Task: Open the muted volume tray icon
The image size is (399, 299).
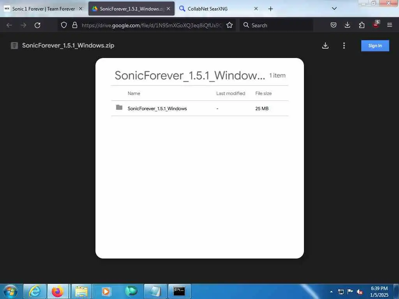Action: click(x=360, y=292)
